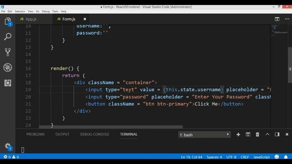Open the PROBLEMS panel tab
The image size is (292, 164).
pyautogui.click(x=36, y=134)
